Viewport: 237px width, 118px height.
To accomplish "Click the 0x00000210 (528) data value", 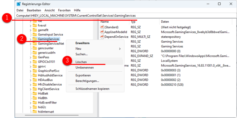I will (172, 85).
